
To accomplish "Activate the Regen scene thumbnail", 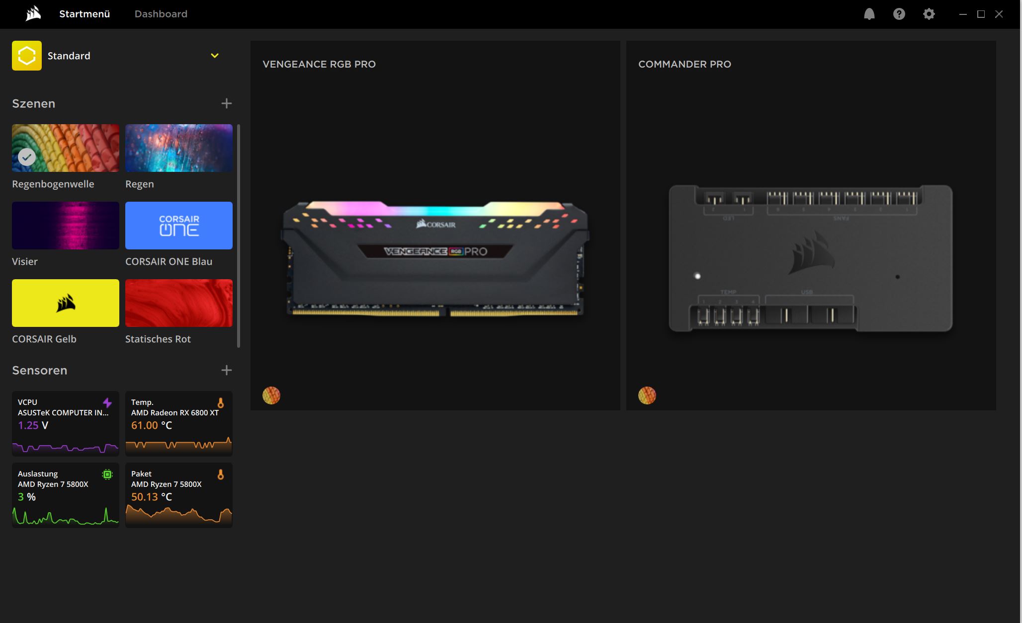I will click(x=178, y=148).
